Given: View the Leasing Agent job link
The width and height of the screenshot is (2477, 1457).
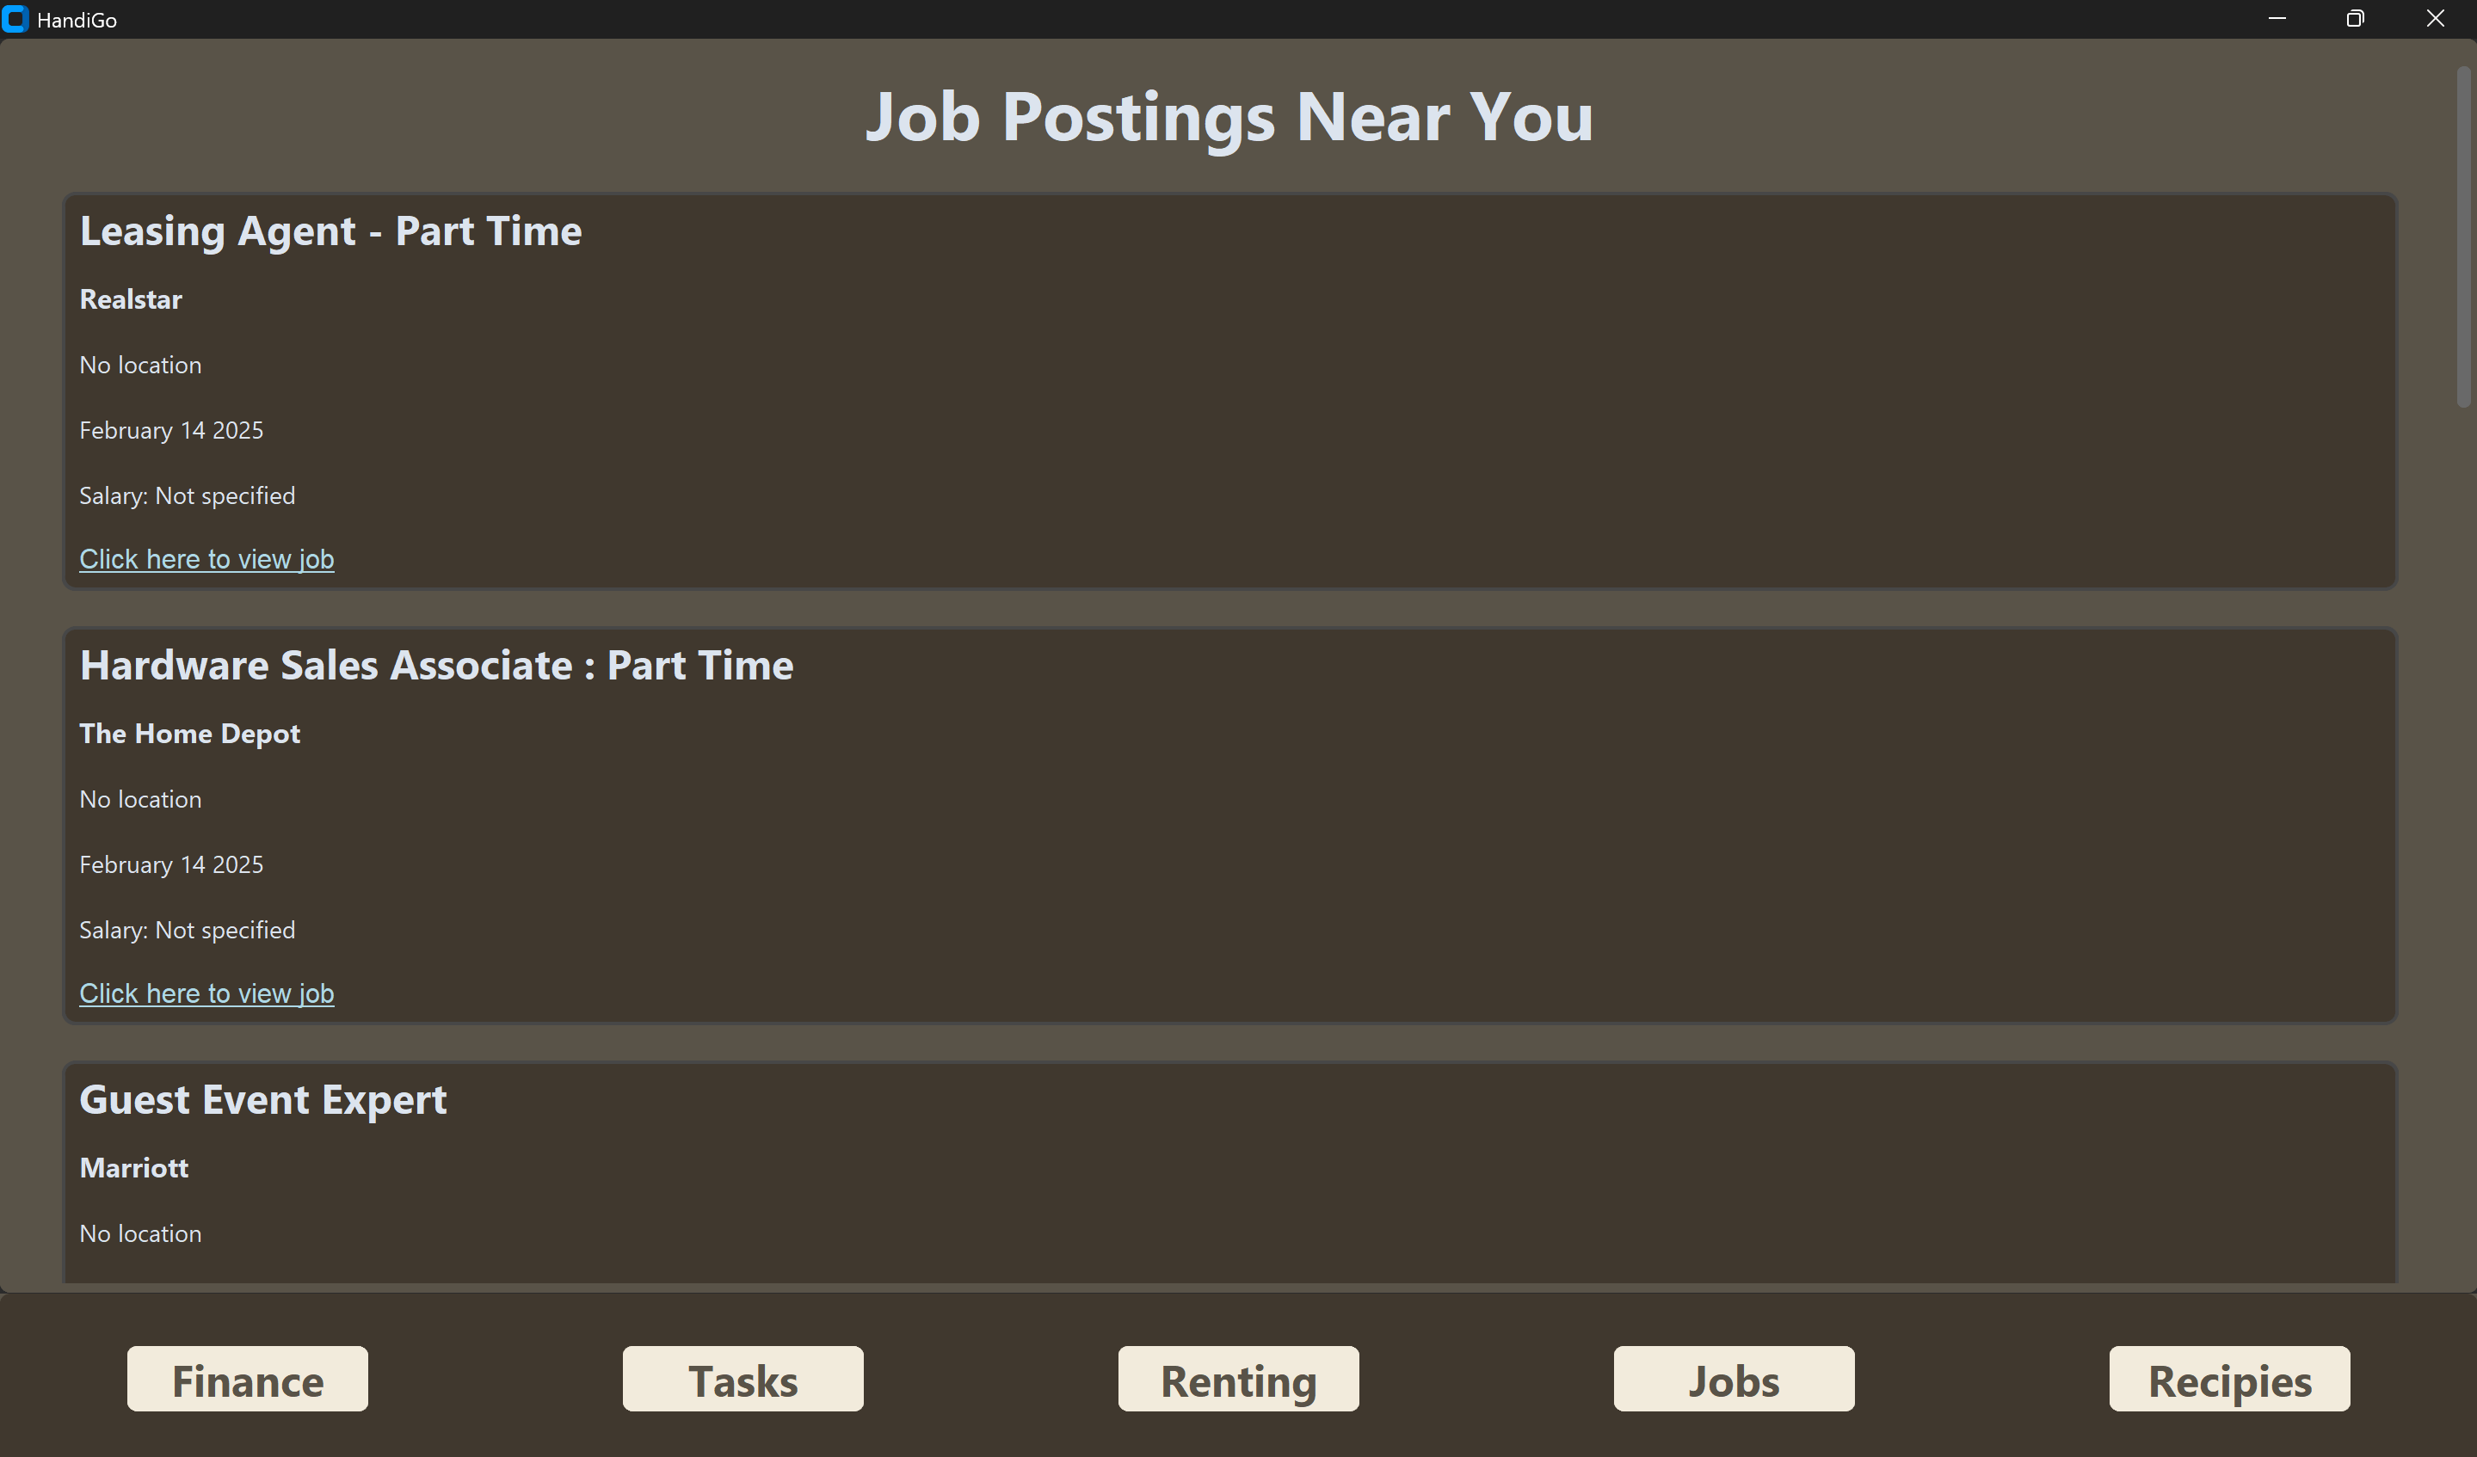Looking at the screenshot, I should tap(206, 559).
